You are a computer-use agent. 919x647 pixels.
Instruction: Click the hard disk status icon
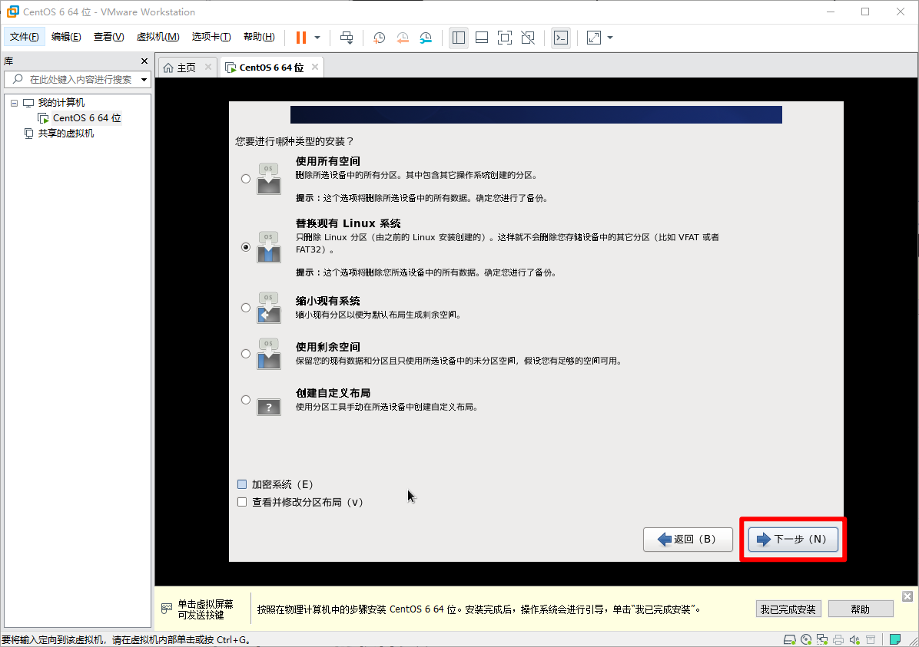click(789, 639)
